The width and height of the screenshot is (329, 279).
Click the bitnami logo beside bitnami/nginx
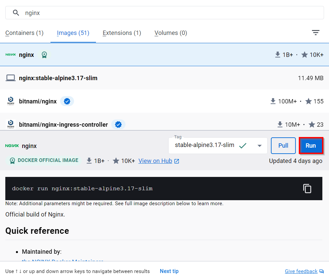[11, 101]
